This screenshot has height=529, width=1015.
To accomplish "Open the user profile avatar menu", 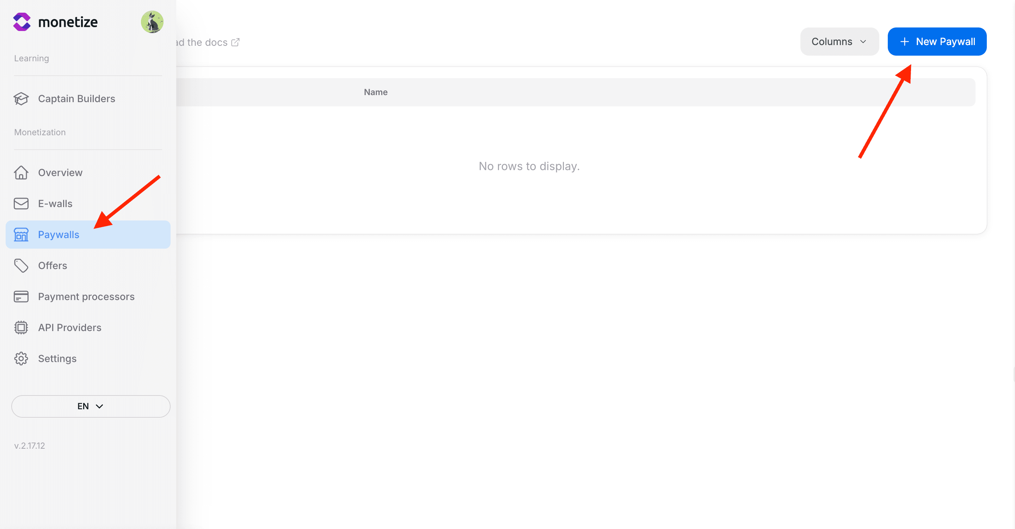I will click(x=152, y=22).
